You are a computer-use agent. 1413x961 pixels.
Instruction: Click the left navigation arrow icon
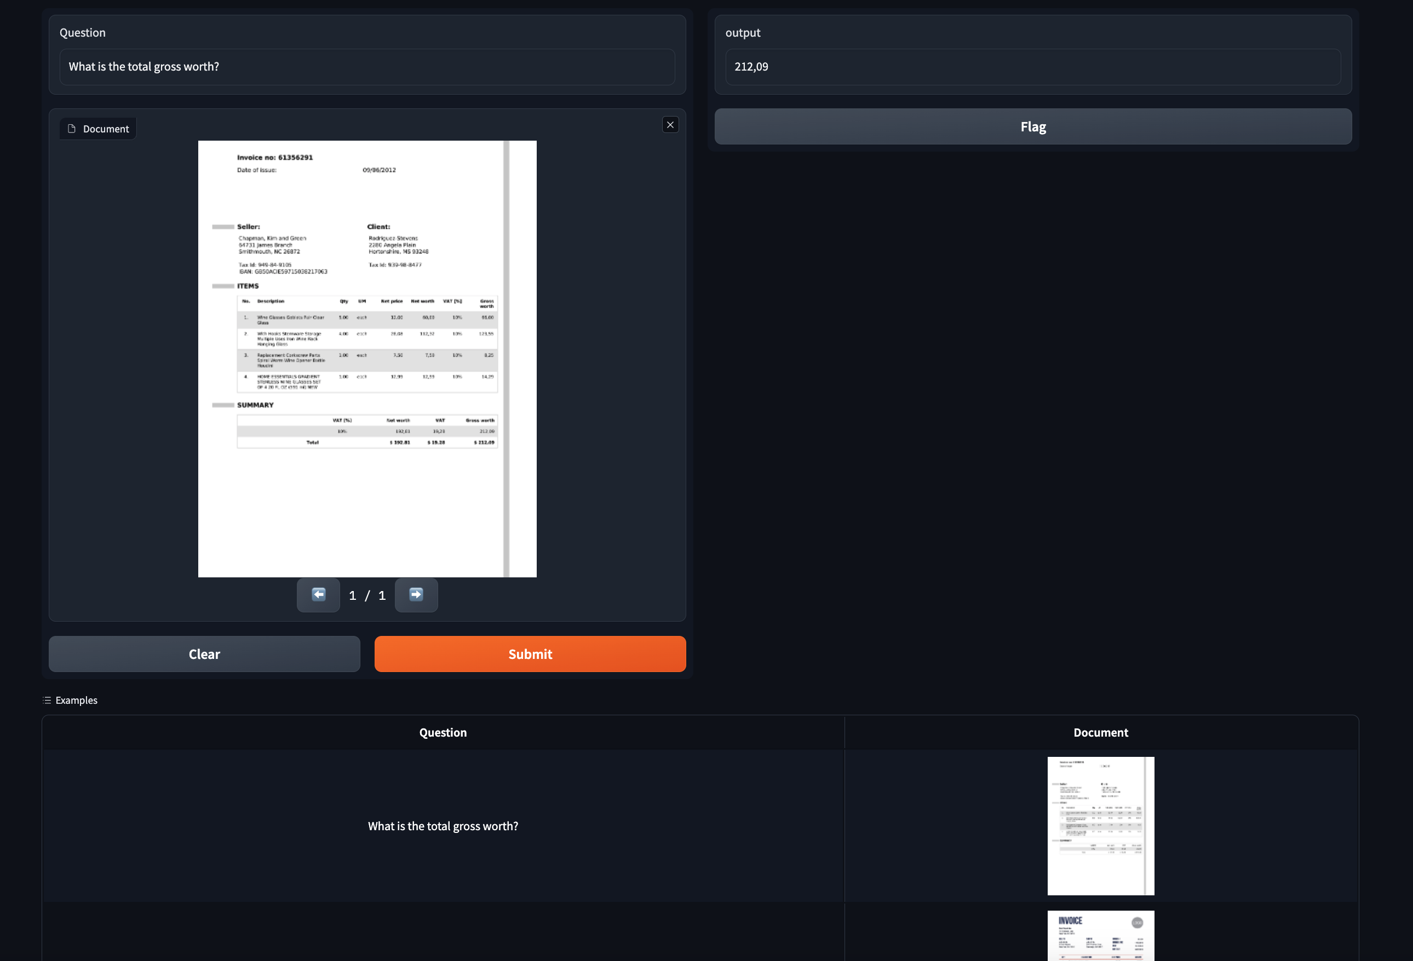tap(319, 595)
